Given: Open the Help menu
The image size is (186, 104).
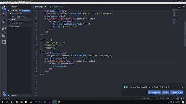Looking at the screenshot, I should pos(29,3).
